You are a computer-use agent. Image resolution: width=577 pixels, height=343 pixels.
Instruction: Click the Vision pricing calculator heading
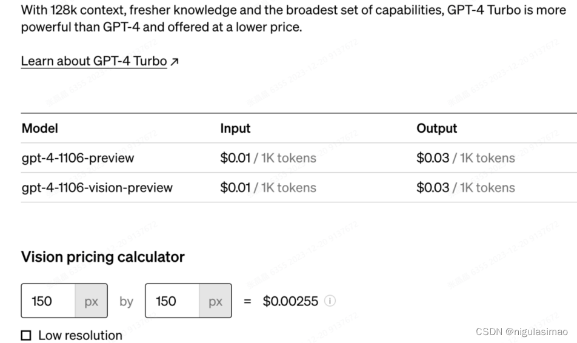point(103,257)
